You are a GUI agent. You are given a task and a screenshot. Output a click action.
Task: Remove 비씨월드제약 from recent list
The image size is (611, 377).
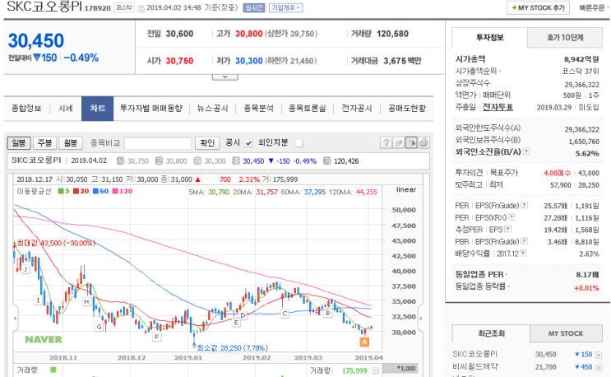pos(599,367)
